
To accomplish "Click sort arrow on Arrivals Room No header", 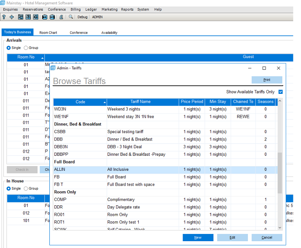I will (42, 57).
